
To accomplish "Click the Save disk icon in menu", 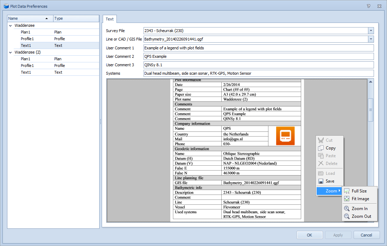I will click(x=321, y=181).
